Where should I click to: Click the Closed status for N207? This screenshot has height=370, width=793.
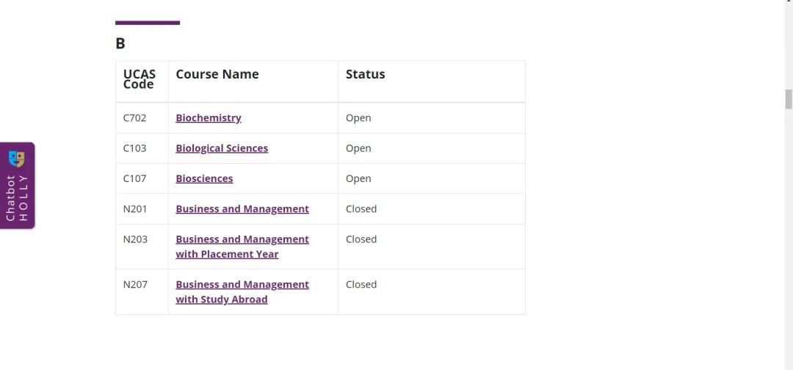[361, 285]
